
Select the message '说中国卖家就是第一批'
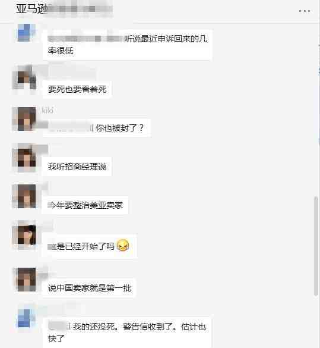pyautogui.click(x=89, y=288)
